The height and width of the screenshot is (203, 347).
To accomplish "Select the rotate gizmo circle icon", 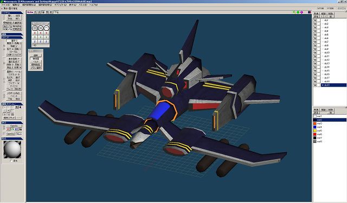I will pyautogui.click(x=46, y=28).
